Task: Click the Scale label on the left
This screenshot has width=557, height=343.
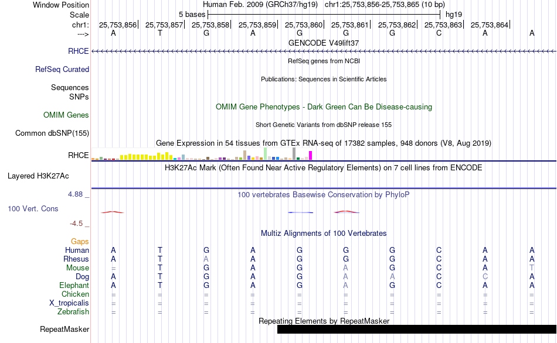Action: (x=79, y=15)
